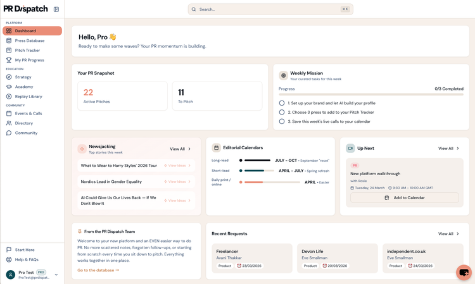The width and height of the screenshot is (475, 284).
Task: Click the Short-lead timeline bar
Action: click(x=259, y=171)
